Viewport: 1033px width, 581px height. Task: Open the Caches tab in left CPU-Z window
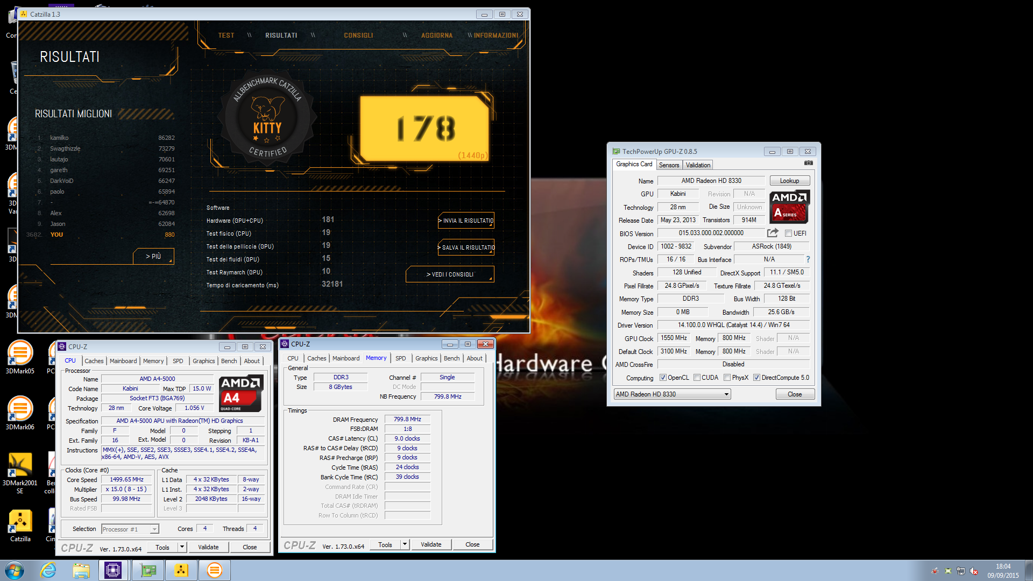pos(94,361)
